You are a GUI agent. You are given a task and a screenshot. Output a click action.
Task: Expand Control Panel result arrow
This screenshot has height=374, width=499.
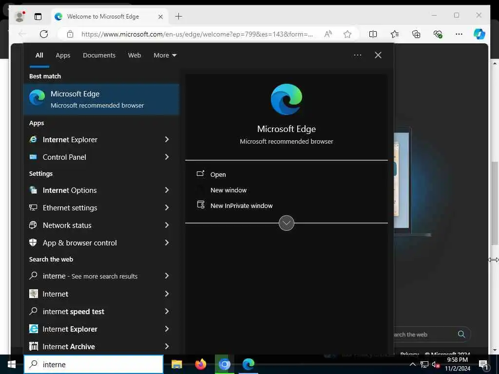click(167, 157)
